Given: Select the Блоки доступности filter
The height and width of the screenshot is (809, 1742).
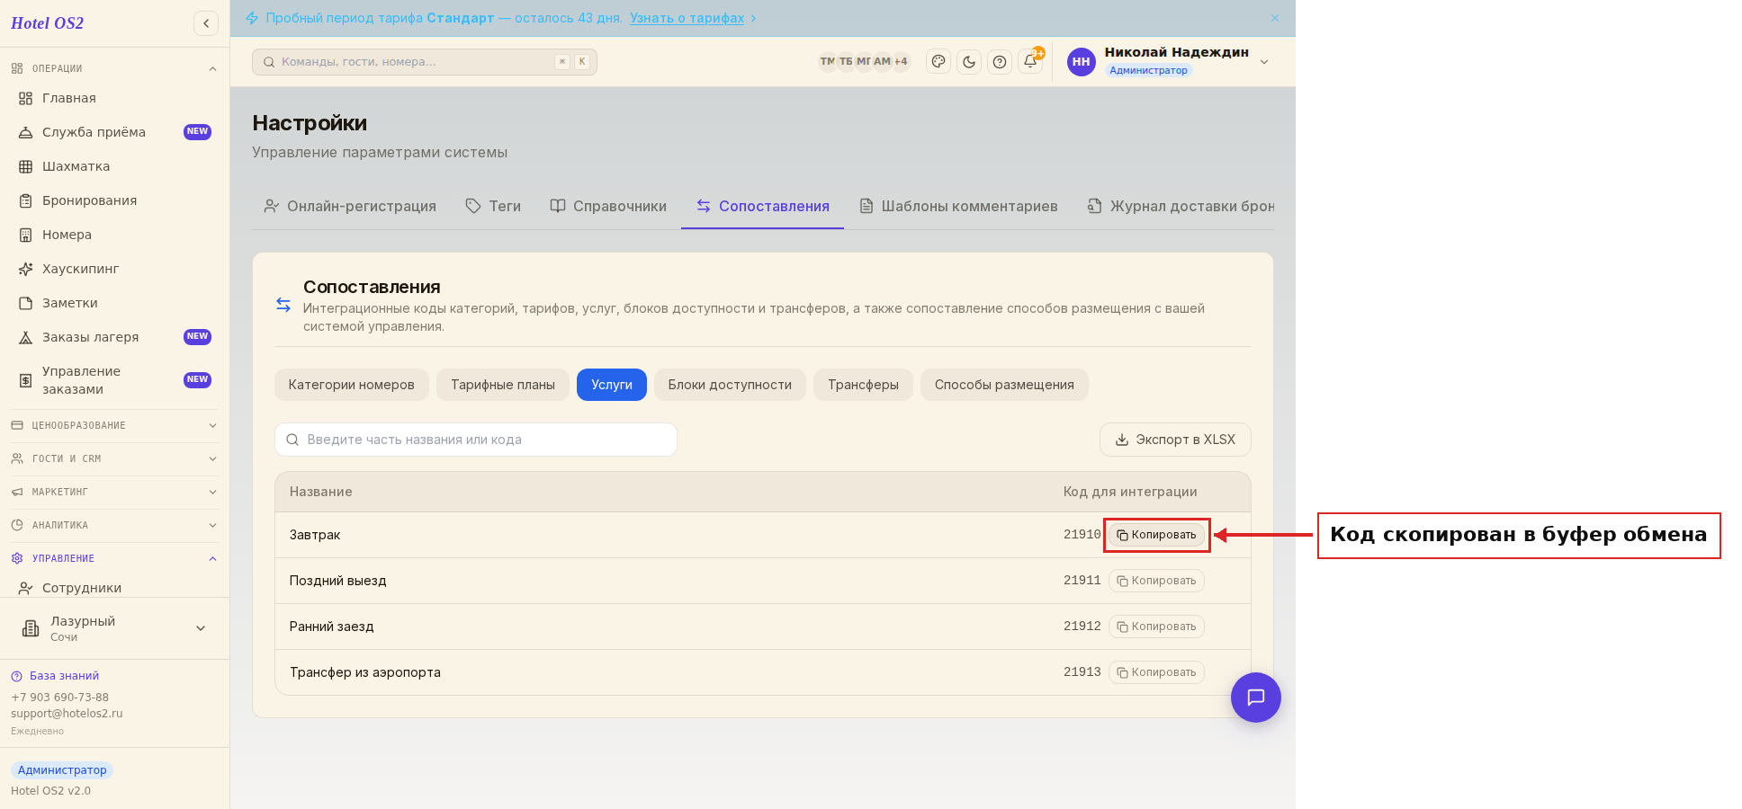Looking at the screenshot, I should tap(730, 385).
